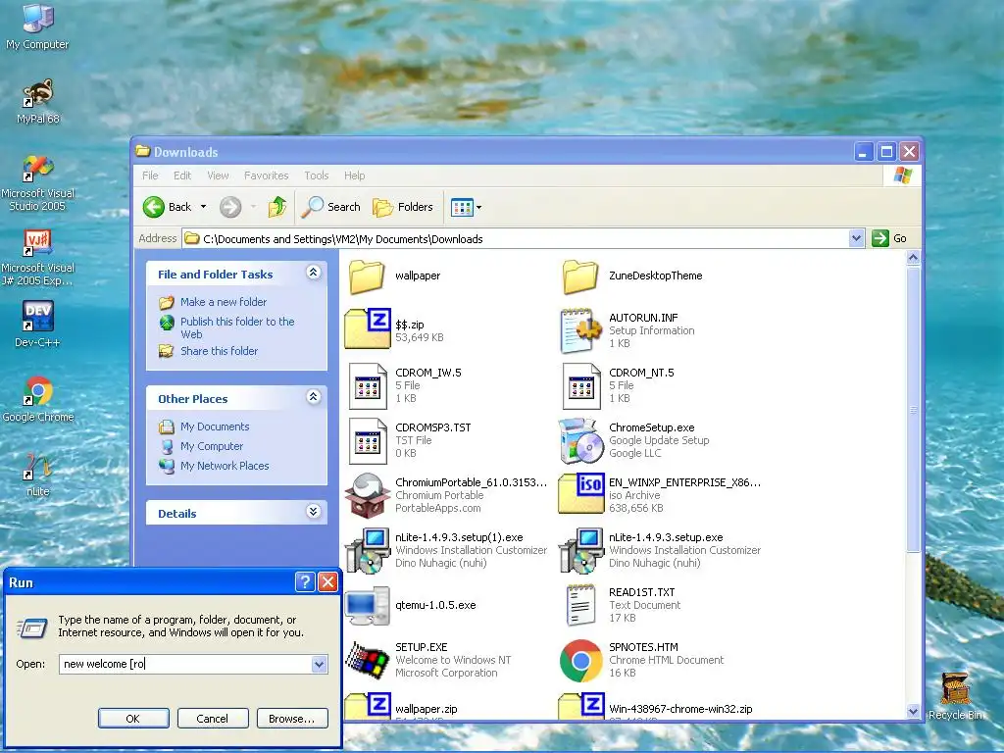Open Forward button history dropdown arrow

pyautogui.click(x=254, y=207)
